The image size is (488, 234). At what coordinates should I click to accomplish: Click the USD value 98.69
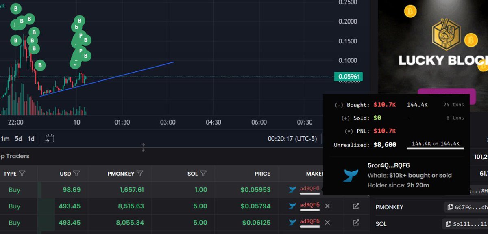(x=72, y=190)
